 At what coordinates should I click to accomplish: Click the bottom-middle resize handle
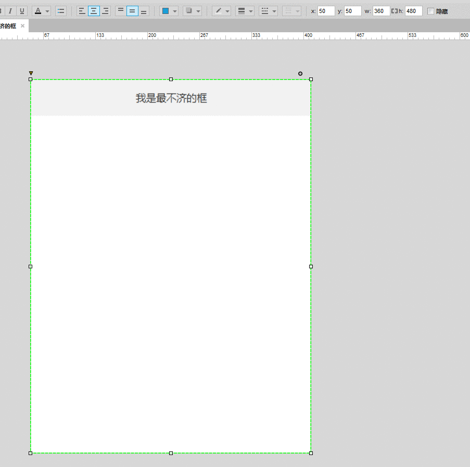(x=171, y=453)
